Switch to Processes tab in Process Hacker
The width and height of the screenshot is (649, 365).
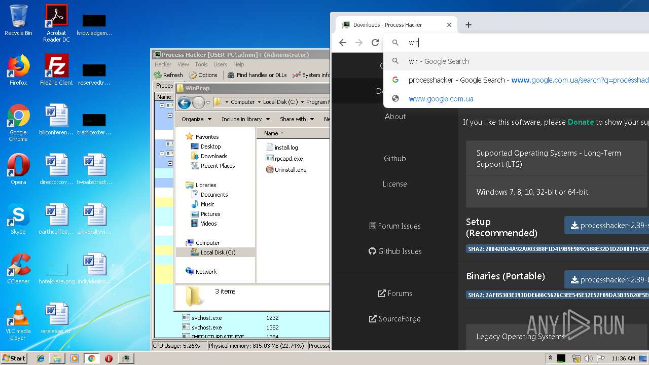click(x=164, y=86)
